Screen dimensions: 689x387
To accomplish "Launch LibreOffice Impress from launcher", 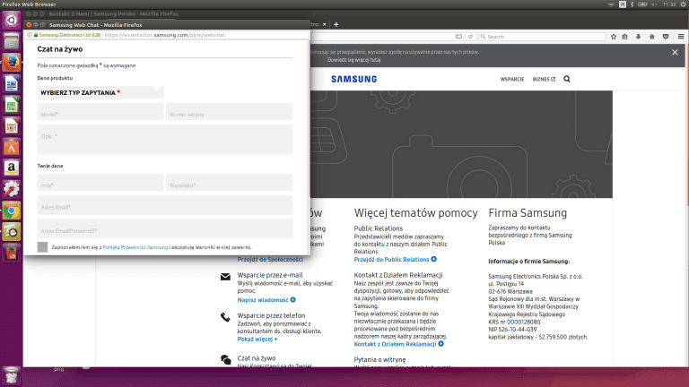I will pos(12,126).
